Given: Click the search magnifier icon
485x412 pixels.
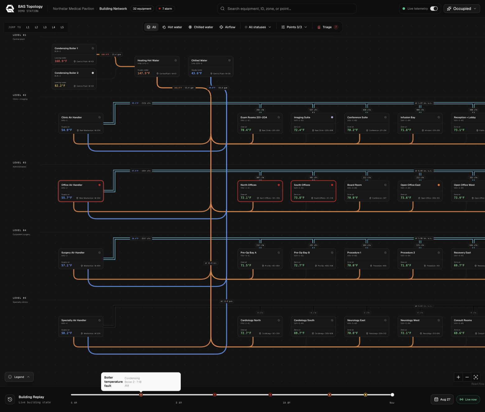Looking at the screenshot, I should (222, 9).
